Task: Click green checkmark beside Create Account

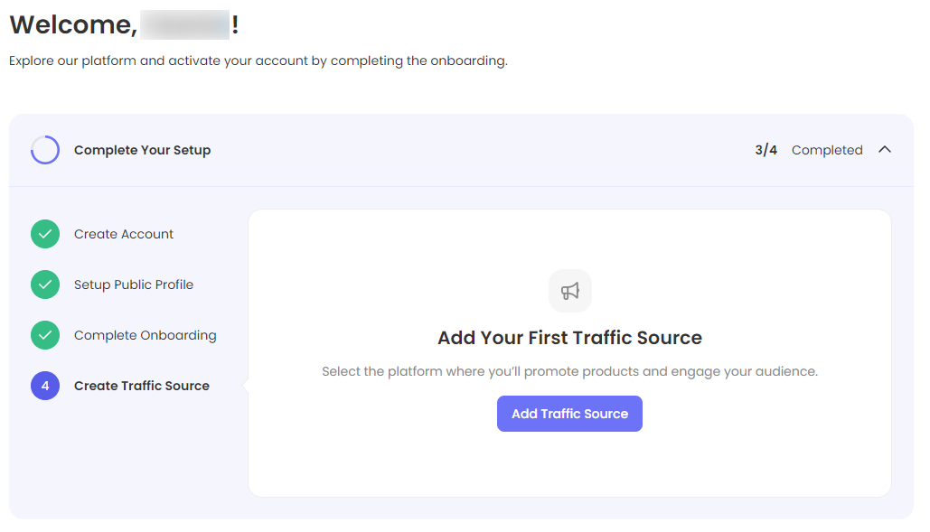Action: coord(45,234)
